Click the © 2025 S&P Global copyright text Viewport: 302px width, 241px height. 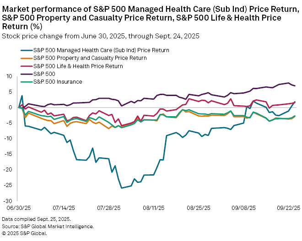pyautogui.click(x=24, y=233)
